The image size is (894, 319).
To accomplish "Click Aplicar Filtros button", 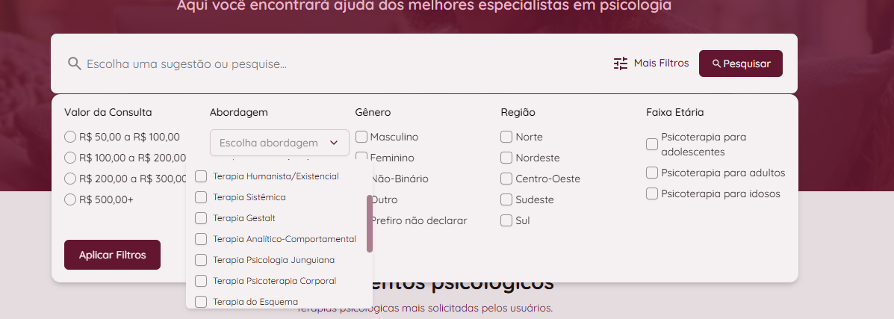I will click(112, 255).
